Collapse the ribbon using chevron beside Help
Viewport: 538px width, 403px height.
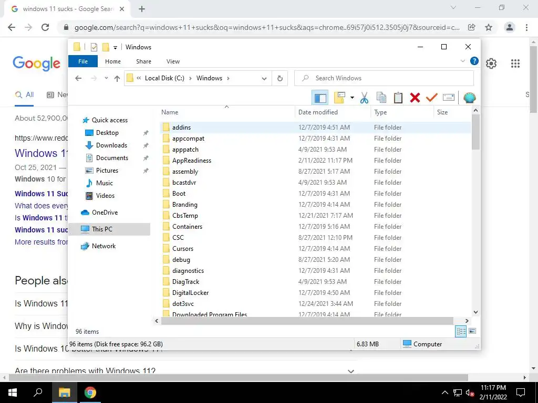(462, 61)
